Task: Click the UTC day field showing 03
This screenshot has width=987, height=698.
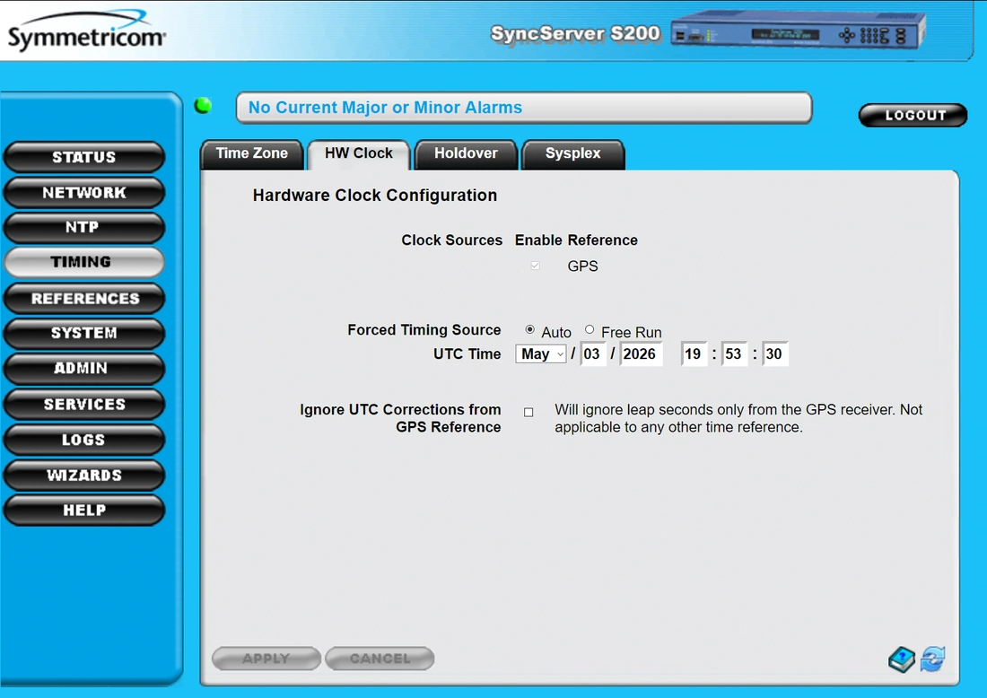Action: 592,353
